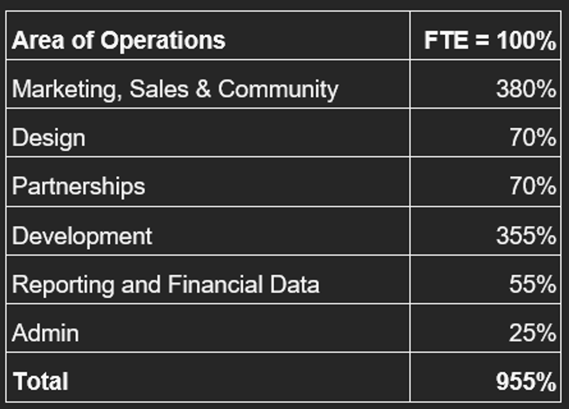
Task: Click the 380% value cell
Action: (526, 89)
